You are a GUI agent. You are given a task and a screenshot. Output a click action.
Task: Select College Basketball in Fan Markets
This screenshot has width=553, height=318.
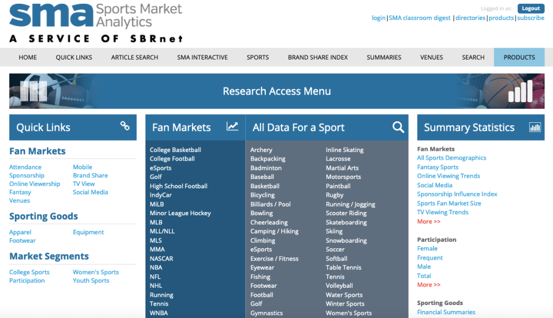point(175,150)
